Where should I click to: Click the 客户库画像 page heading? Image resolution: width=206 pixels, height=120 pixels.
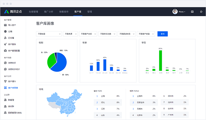pos(45,23)
